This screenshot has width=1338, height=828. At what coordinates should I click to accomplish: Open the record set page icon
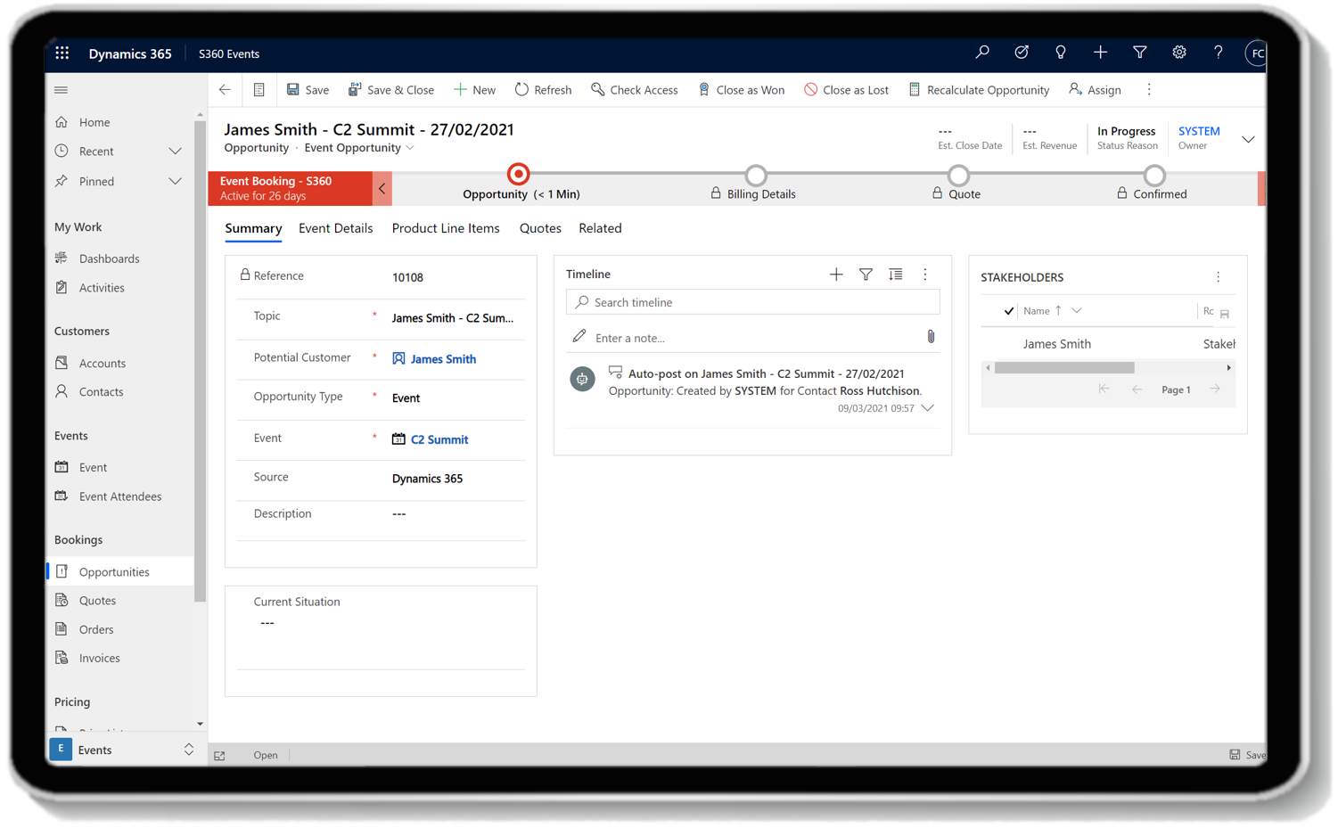(259, 90)
